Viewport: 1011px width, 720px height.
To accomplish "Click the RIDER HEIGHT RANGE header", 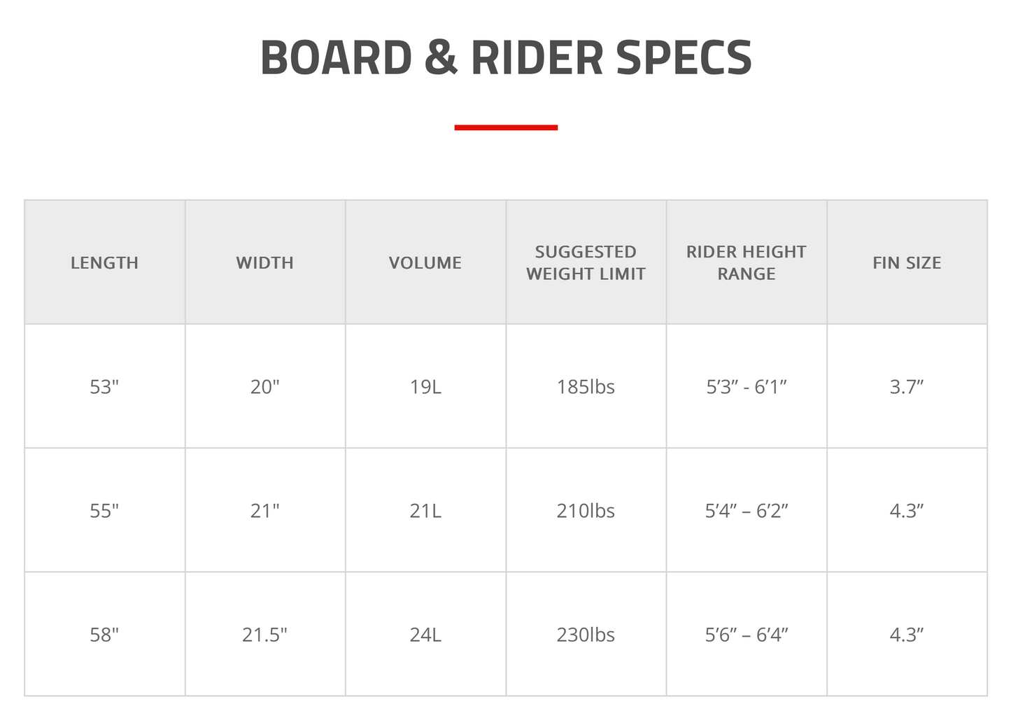I will [746, 263].
